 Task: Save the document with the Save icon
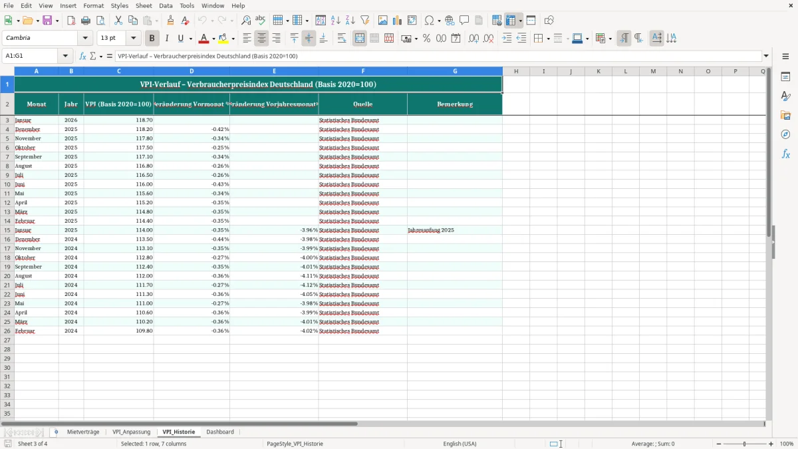[x=47, y=21]
